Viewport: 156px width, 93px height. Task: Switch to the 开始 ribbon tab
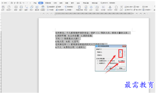click(35, 3)
